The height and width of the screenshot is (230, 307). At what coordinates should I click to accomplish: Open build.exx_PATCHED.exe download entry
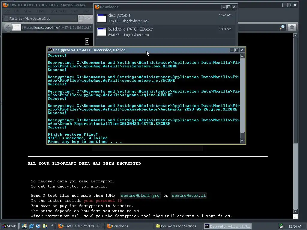tap(165, 31)
